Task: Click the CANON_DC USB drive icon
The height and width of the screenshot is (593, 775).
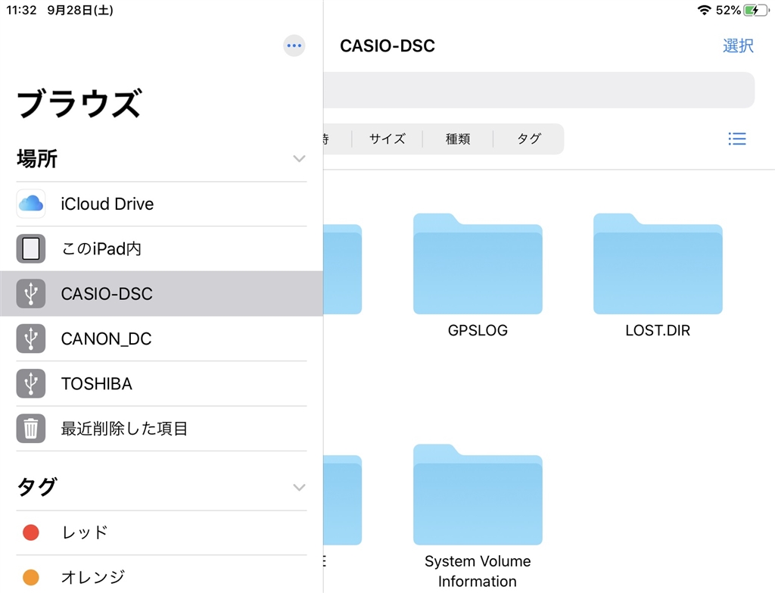Action: point(30,339)
